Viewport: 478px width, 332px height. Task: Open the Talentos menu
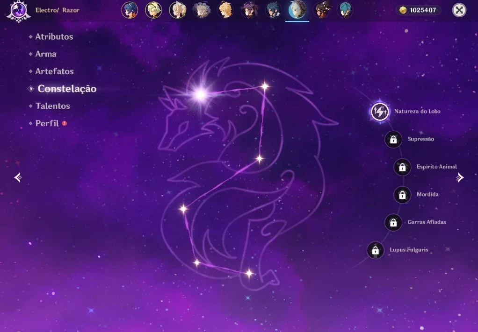[52, 106]
